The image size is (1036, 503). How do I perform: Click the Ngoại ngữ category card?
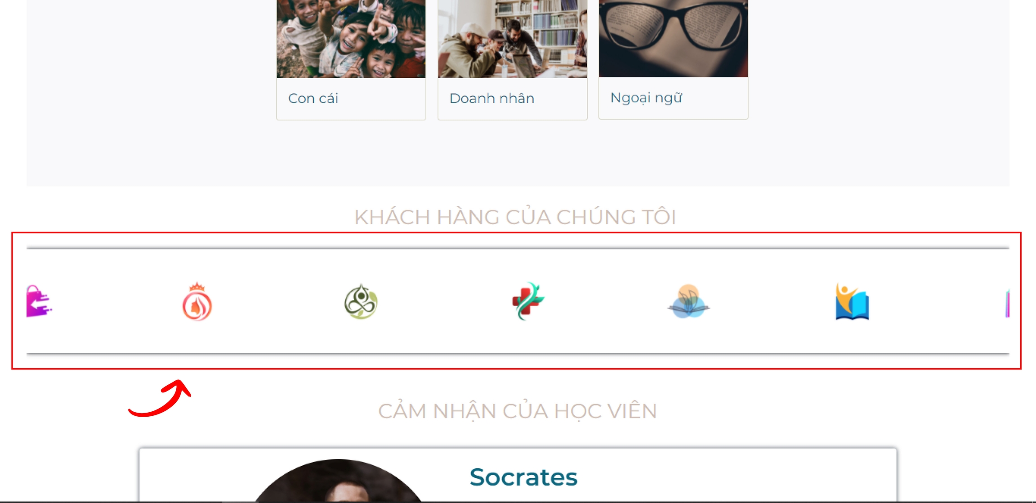[673, 59]
